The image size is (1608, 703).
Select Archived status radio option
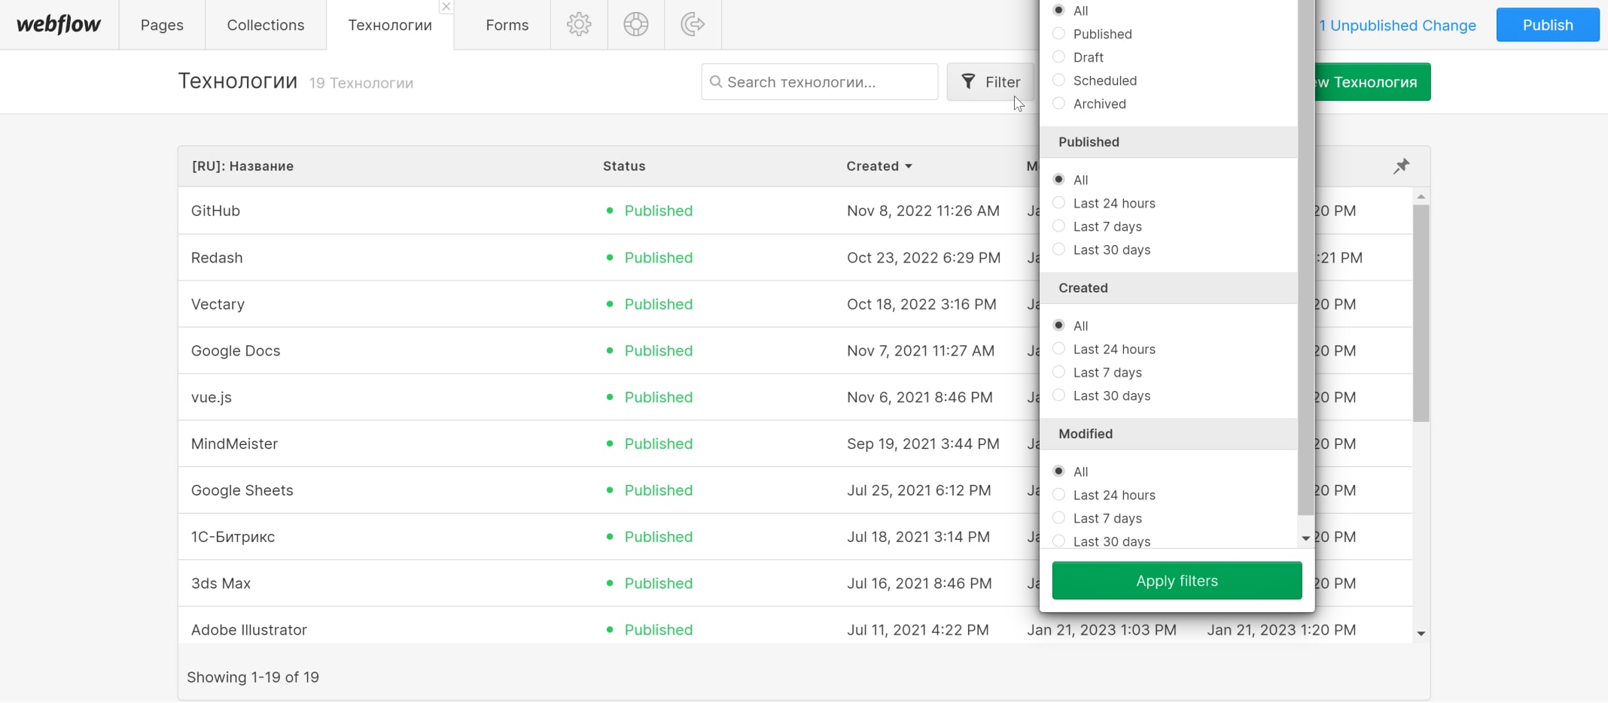pos(1058,104)
